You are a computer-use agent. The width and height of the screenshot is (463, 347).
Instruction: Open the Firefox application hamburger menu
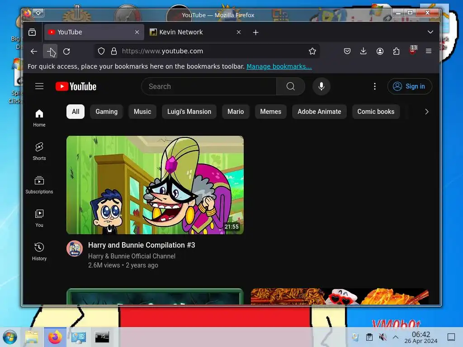click(429, 51)
